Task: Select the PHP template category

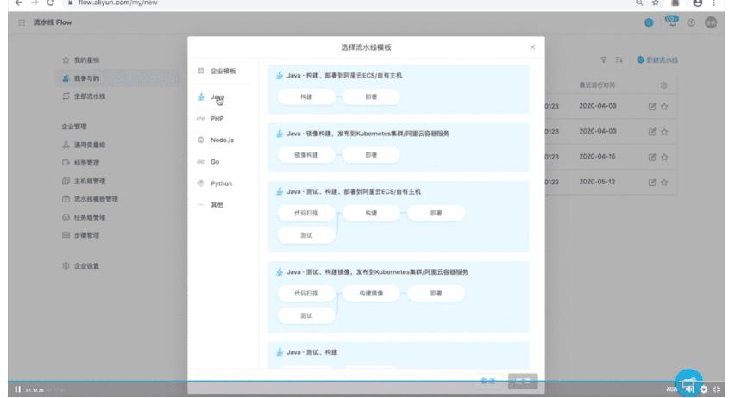Action: (x=211, y=119)
